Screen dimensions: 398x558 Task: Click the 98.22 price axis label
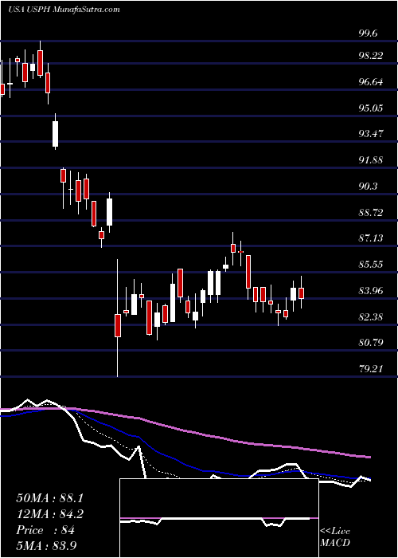point(372,56)
